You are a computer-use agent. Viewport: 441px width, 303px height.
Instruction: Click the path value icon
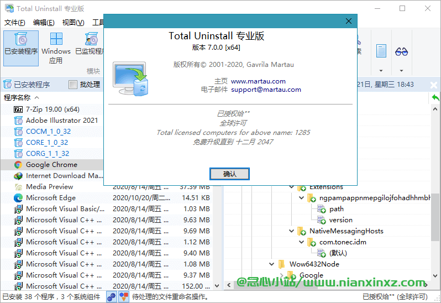pyautogui.click(x=322, y=209)
